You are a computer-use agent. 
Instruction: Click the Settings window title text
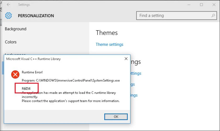(x=24, y=5)
